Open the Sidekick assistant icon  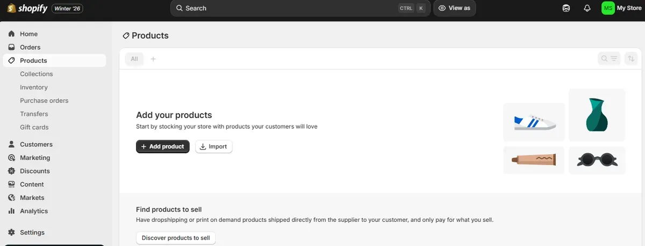click(566, 8)
